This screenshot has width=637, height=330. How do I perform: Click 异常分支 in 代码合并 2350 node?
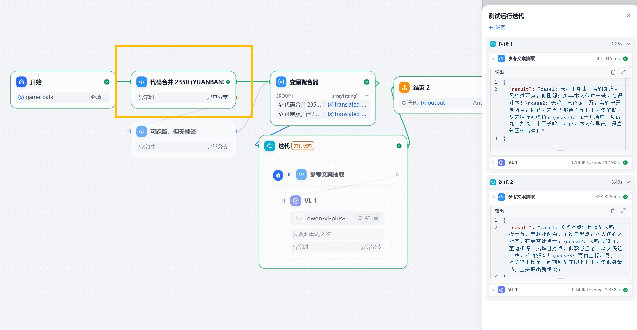tap(217, 97)
